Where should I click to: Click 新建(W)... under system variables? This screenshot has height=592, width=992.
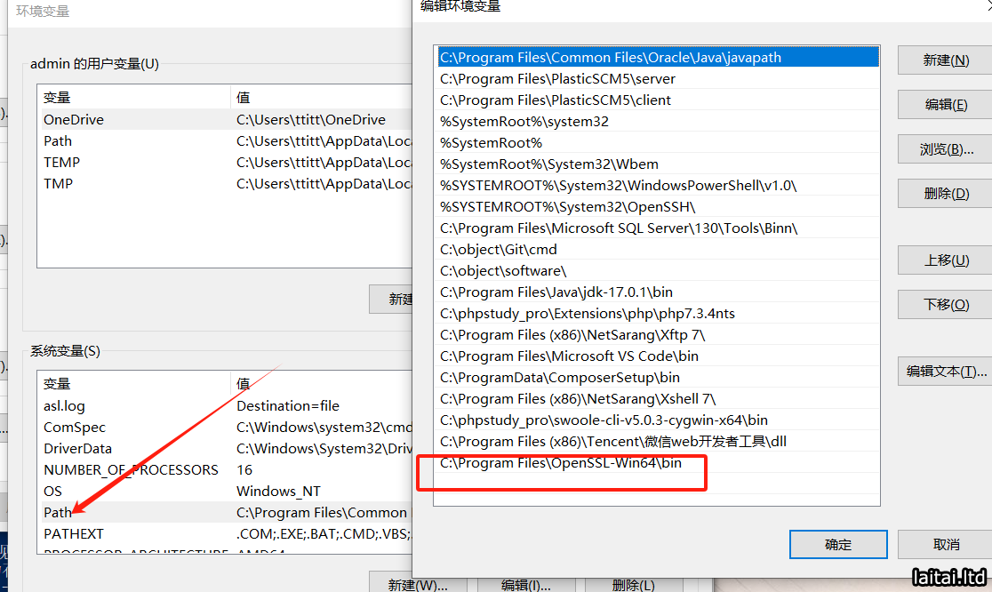(x=418, y=585)
